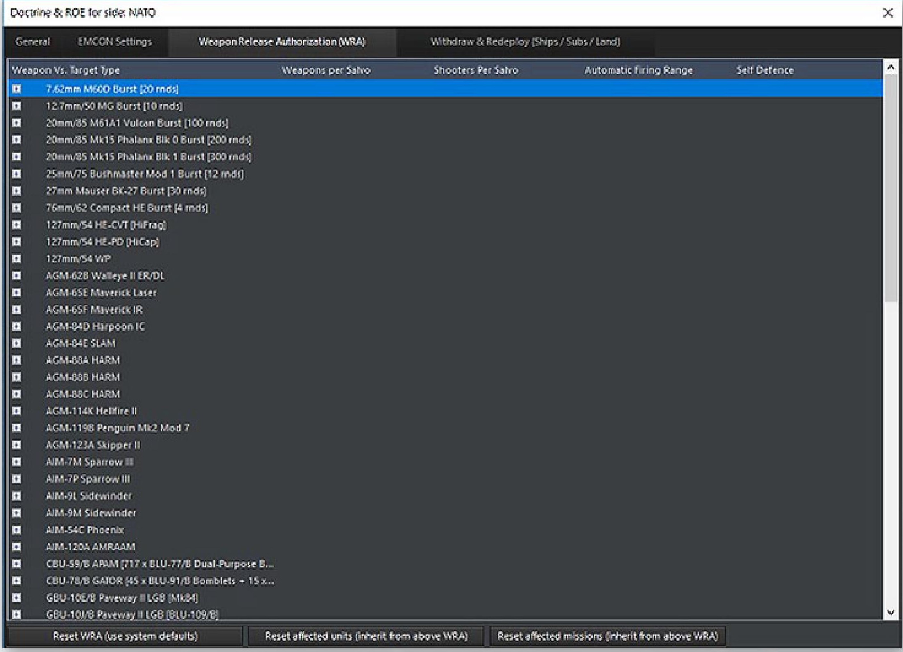Click Reset WRA (use system defaults) button
Viewport: 903px width, 652px height.
click(125, 636)
